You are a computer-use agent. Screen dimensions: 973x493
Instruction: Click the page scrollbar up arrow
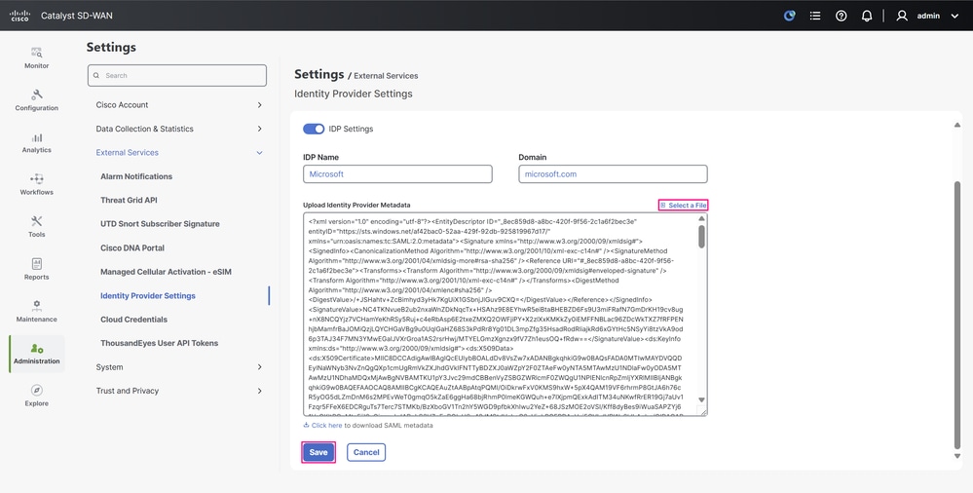[x=956, y=125]
